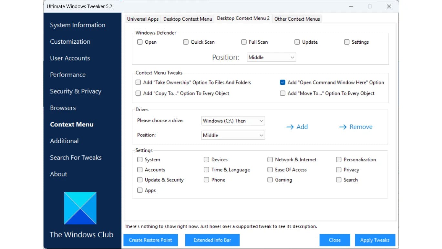
Task: Check the Search settings checkbox
Action: point(339,180)
